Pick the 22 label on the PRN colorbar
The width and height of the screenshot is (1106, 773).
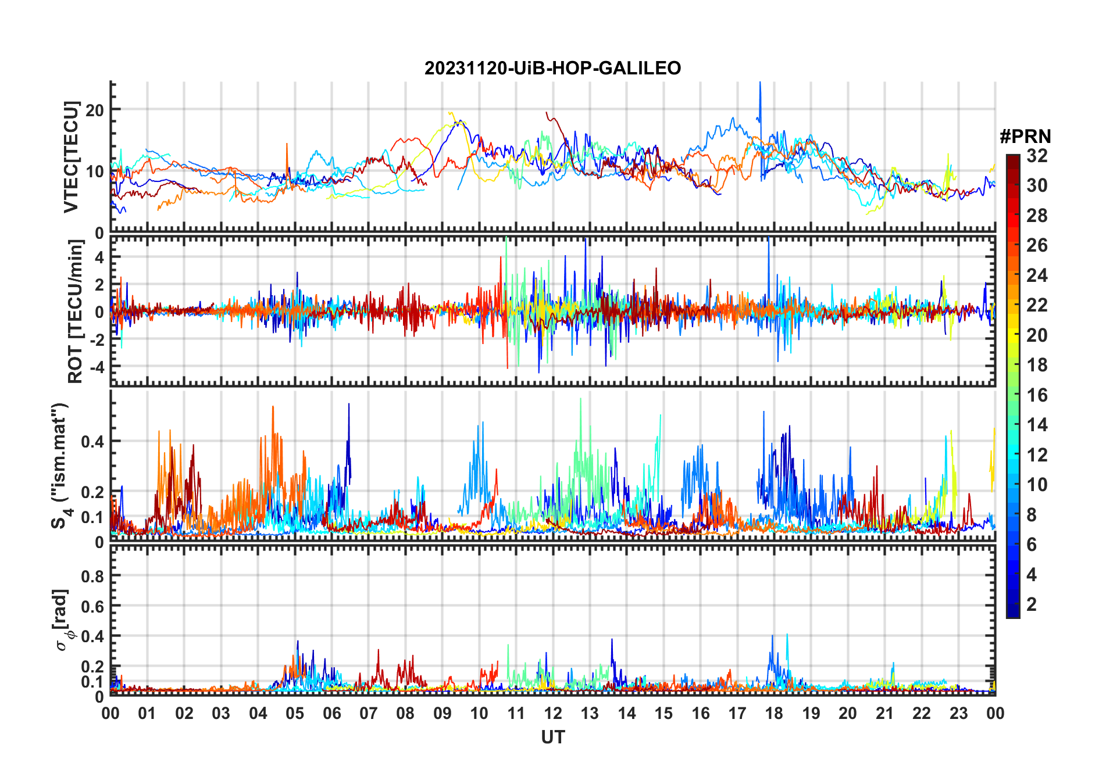coord(1037,305)
